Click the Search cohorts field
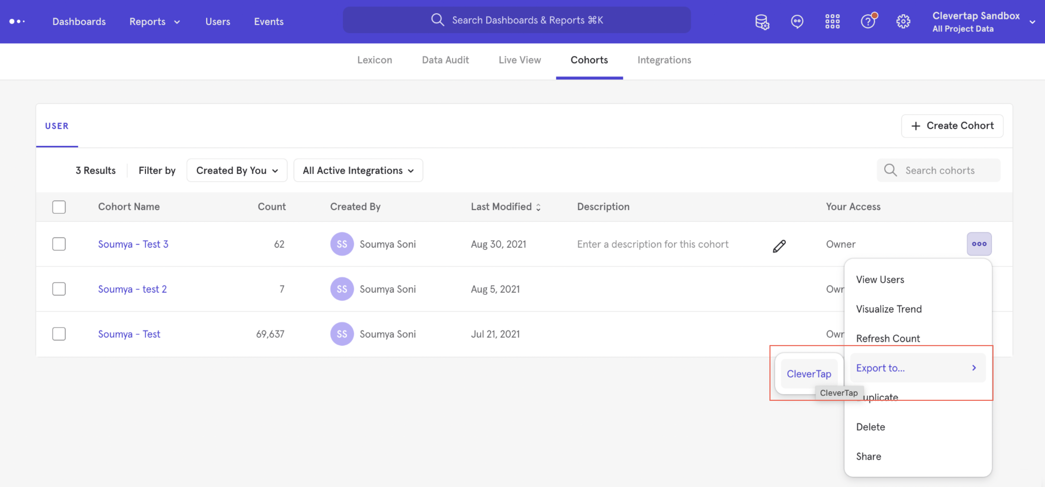The width and height of the screenshot is (1045, 487). (x=938, y=170)
